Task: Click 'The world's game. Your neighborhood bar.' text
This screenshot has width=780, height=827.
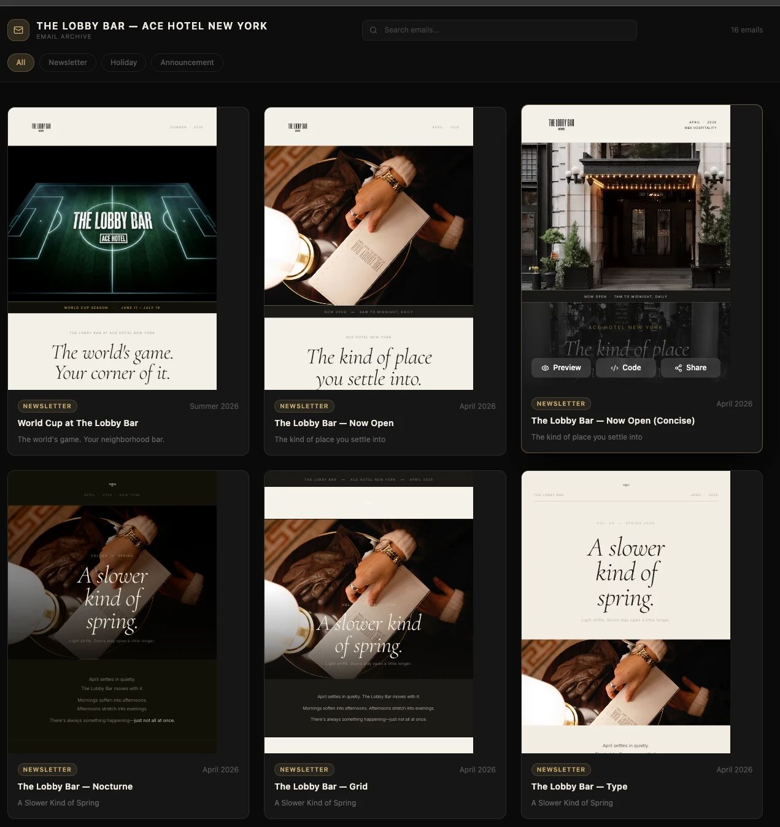Action: coord(91,440)
